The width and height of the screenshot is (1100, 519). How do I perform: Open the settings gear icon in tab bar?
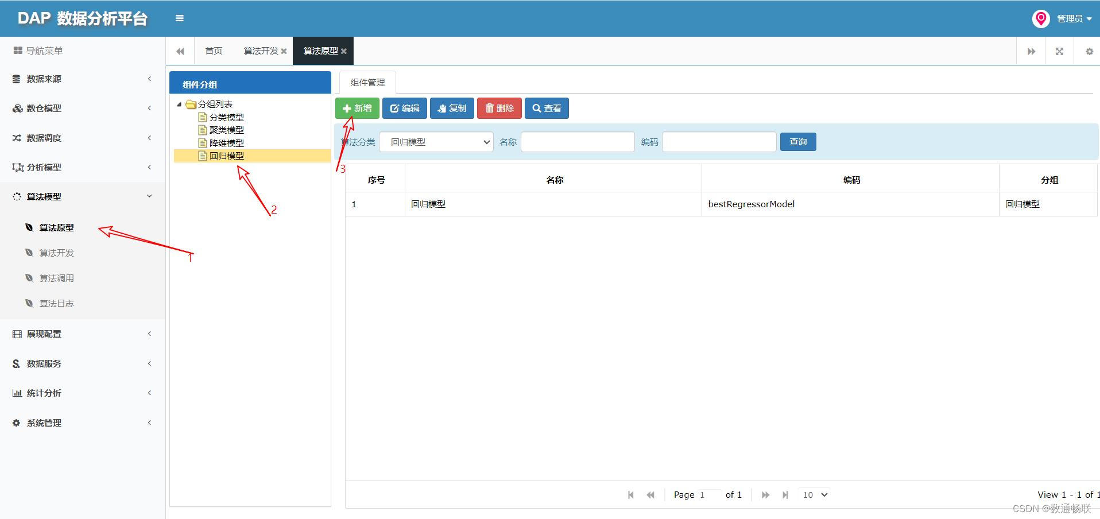click(x=1089, y=51)
